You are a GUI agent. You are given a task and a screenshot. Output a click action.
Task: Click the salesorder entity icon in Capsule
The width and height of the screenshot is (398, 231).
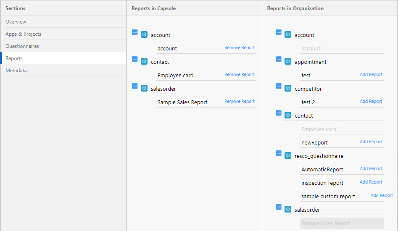[x=144, y=89]
